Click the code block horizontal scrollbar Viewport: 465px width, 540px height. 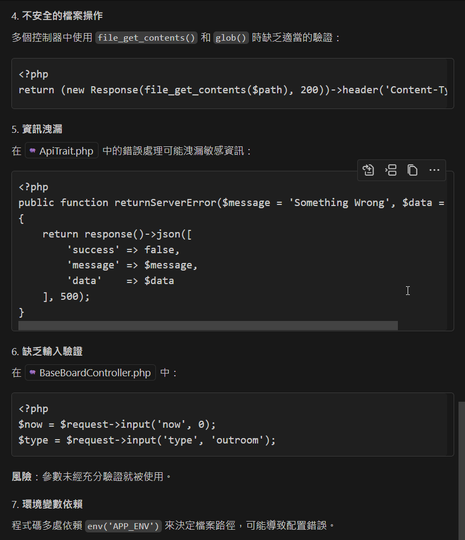[208, 325]
